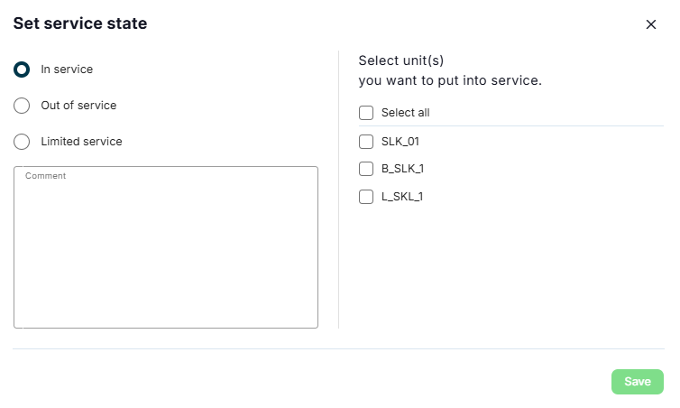The image size is (680, 408).
Task: Enable the B_SLK_1 unit checkbox
Action: coord(366,169)
